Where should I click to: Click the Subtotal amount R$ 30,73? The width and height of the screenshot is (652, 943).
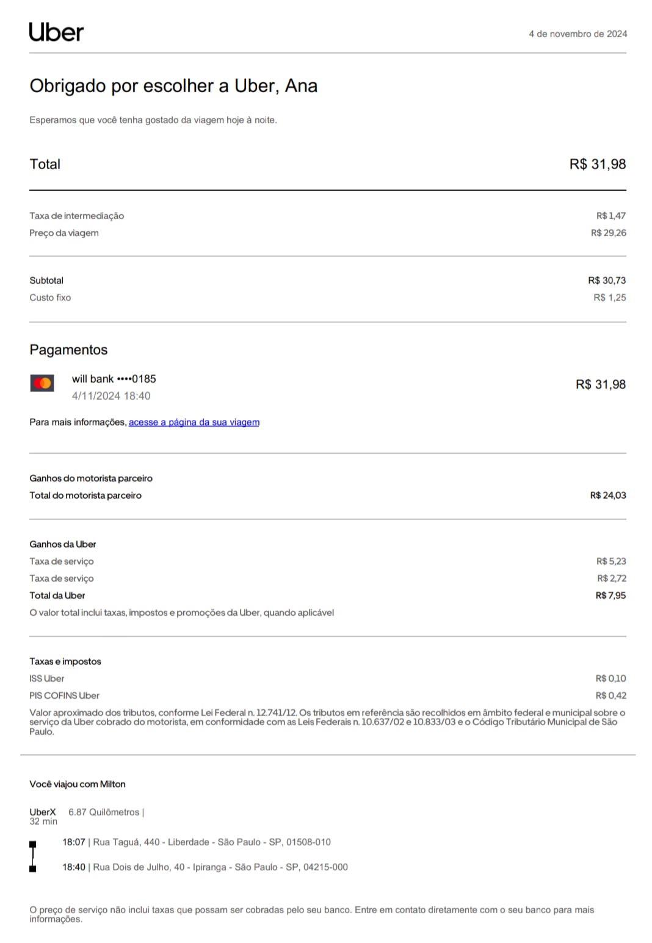607,281
